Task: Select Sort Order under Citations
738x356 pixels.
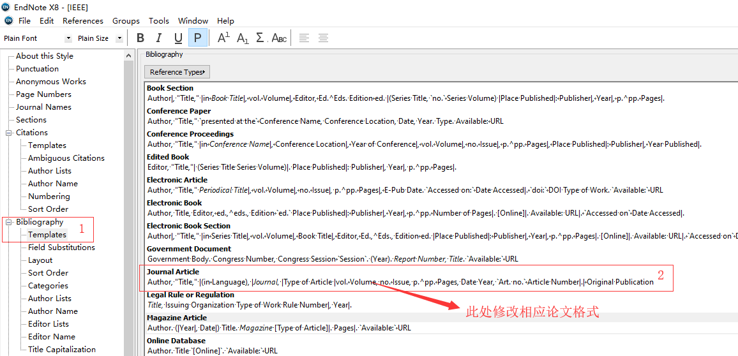Action: click(48, 209)
